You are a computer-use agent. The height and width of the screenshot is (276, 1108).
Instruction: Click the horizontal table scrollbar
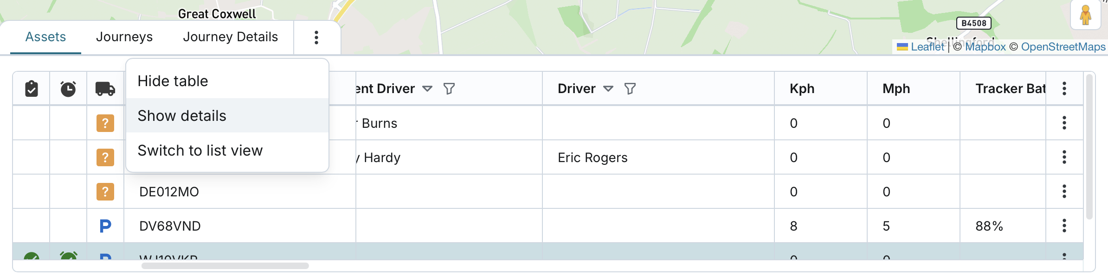coord(225,266)
